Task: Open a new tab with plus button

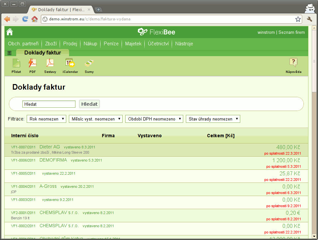Action: pyautogui.click(x=99, y=10)
